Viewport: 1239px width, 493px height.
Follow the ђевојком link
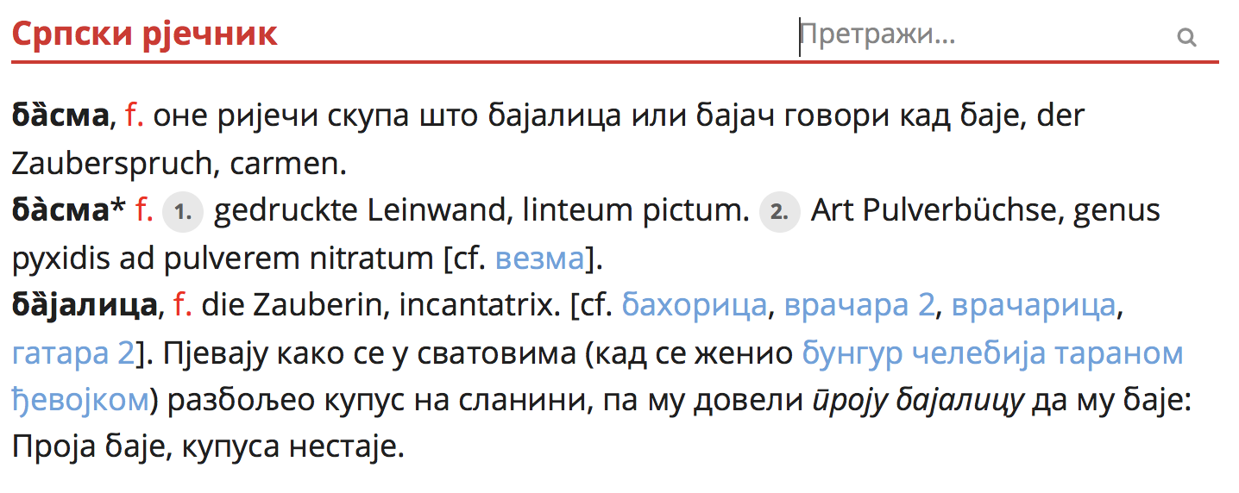80,400
